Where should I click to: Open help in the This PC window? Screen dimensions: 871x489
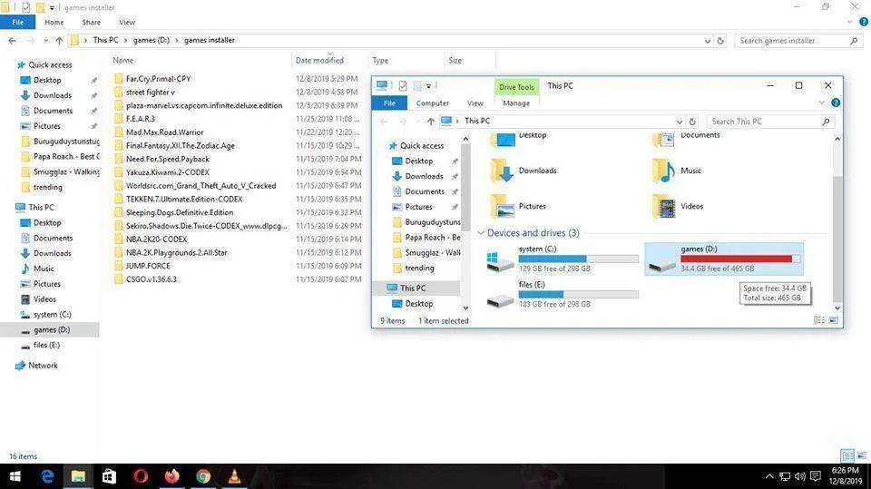pyautogui.click(x=836, y=103)
